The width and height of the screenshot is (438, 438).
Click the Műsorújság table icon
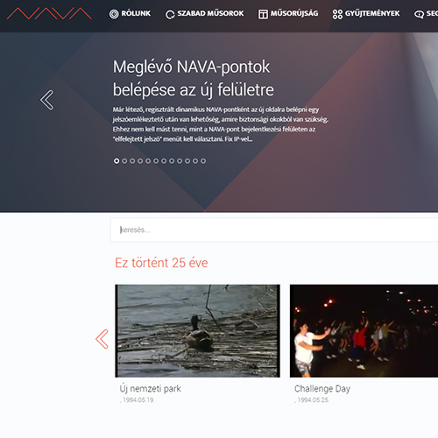pyautogui.click(x=263, y=14)
